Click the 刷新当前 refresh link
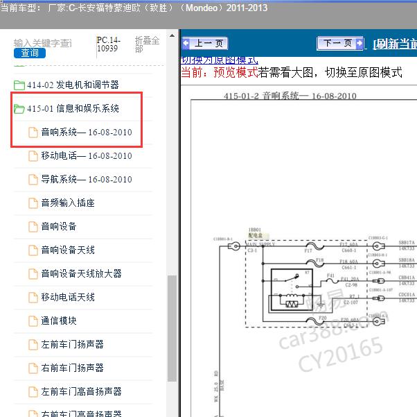 (395, 44)
